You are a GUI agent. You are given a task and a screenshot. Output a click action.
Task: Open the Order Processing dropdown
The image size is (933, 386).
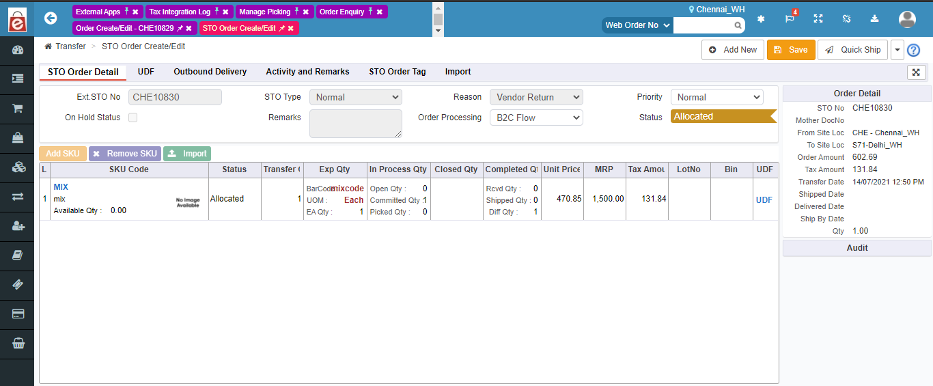(x=536, y=118)
